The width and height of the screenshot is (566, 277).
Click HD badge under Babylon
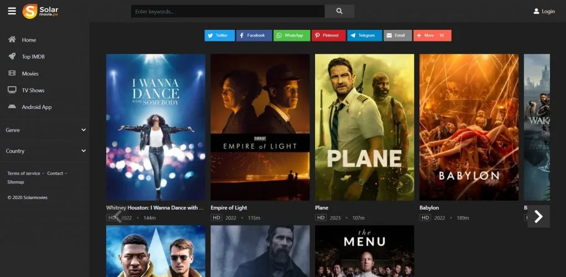point(425,218)
